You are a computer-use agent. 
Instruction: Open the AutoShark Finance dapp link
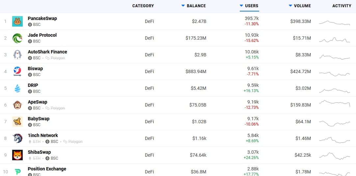click(x=47, y=52)
